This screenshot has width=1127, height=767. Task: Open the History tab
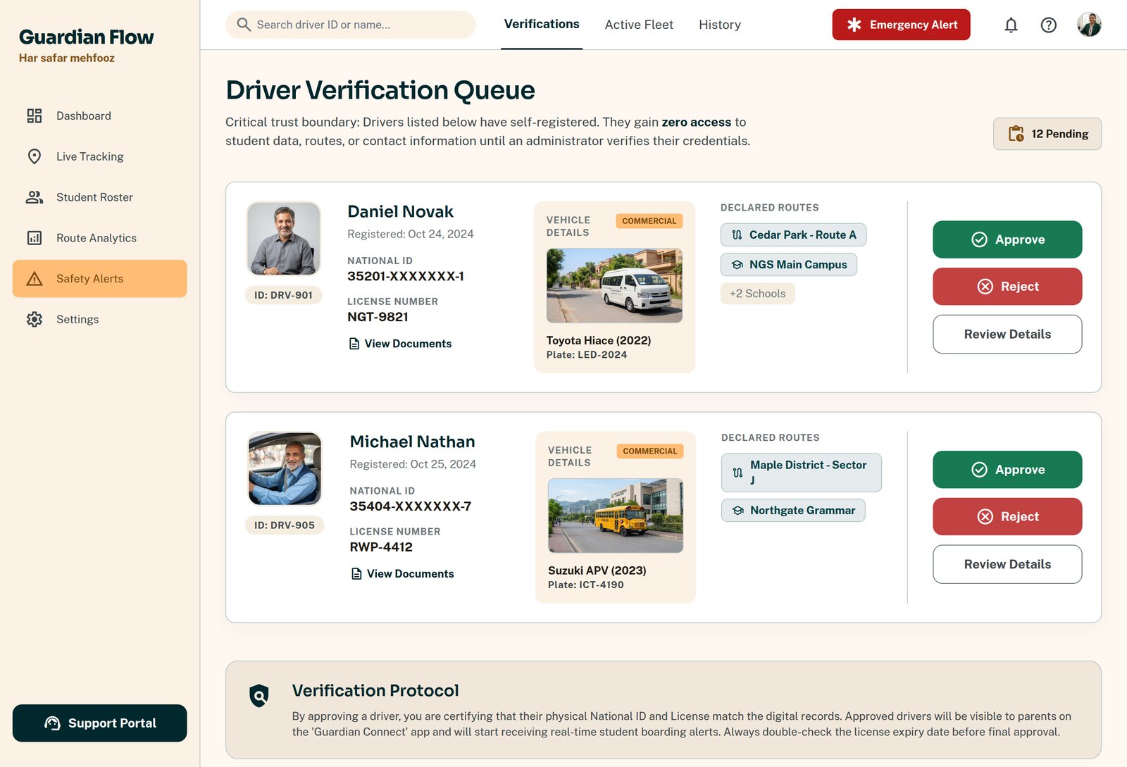(x=720, y=25)
